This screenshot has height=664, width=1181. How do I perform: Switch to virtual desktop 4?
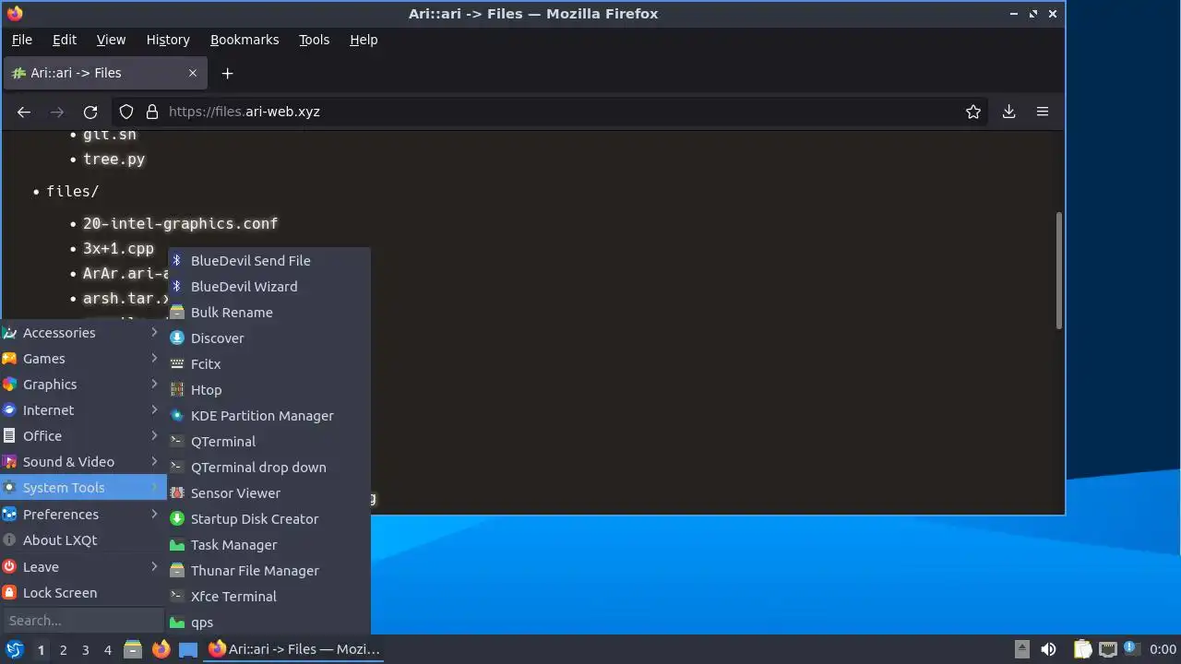pos(107,650)
